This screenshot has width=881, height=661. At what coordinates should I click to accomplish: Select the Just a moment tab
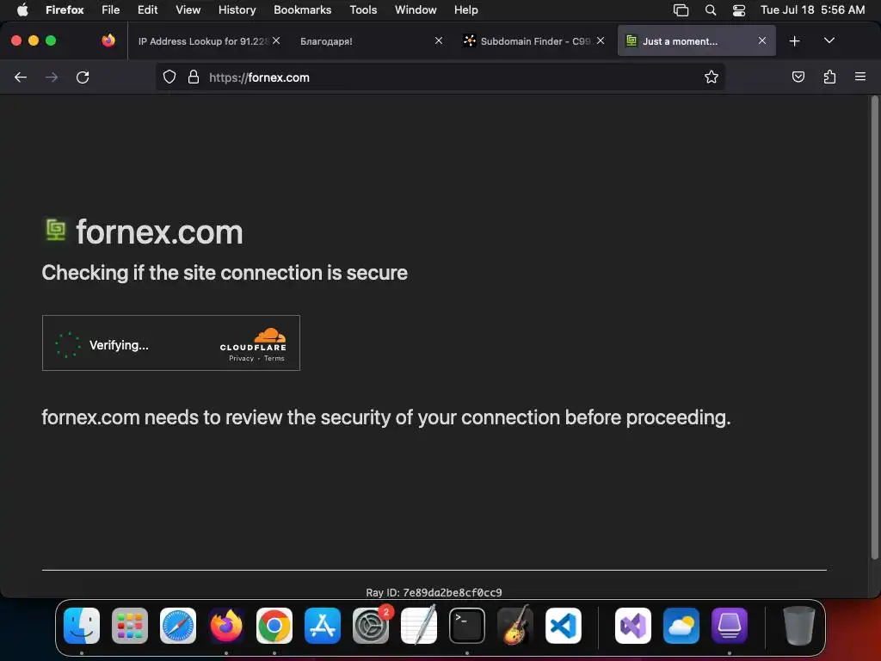click(x=697, y=40)
